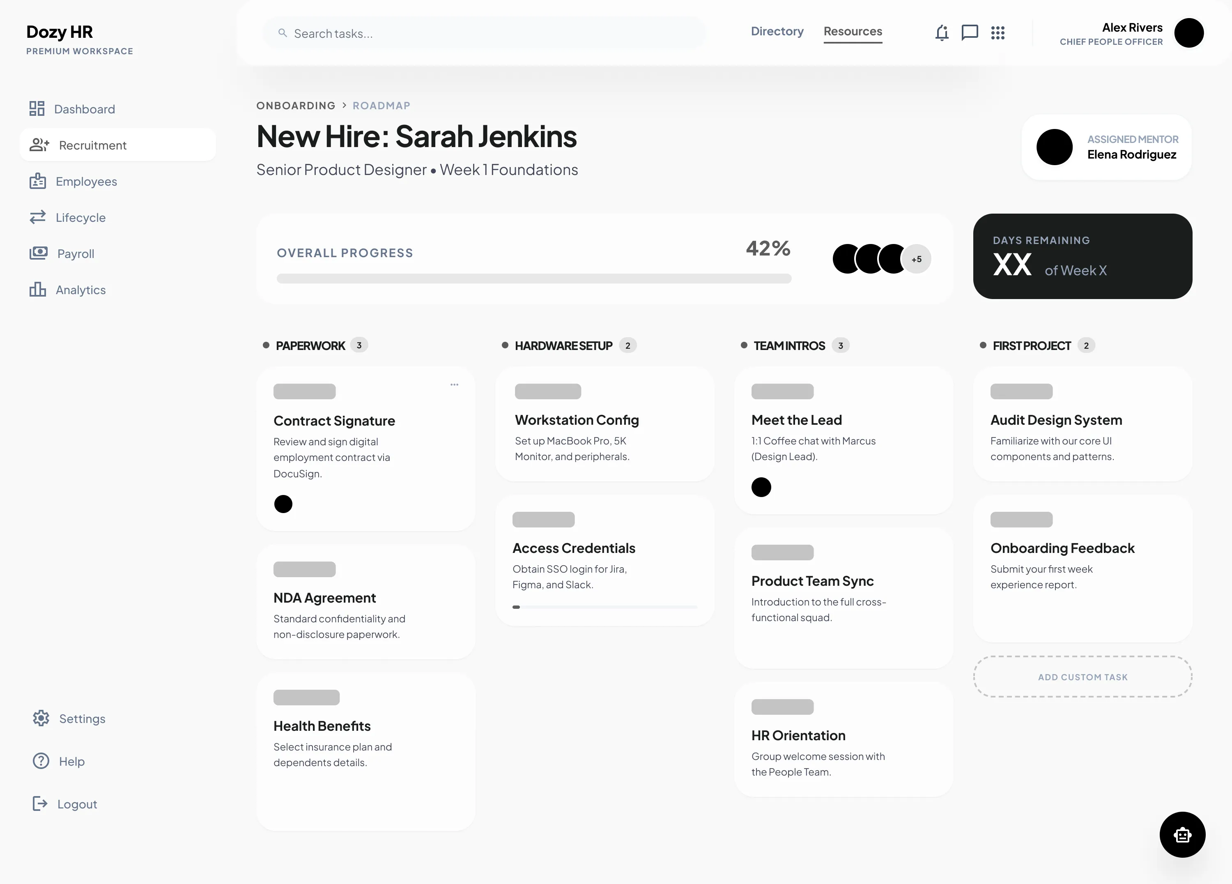Select the Resources tab
The image size is (1232, 884).
pos(852,32)
